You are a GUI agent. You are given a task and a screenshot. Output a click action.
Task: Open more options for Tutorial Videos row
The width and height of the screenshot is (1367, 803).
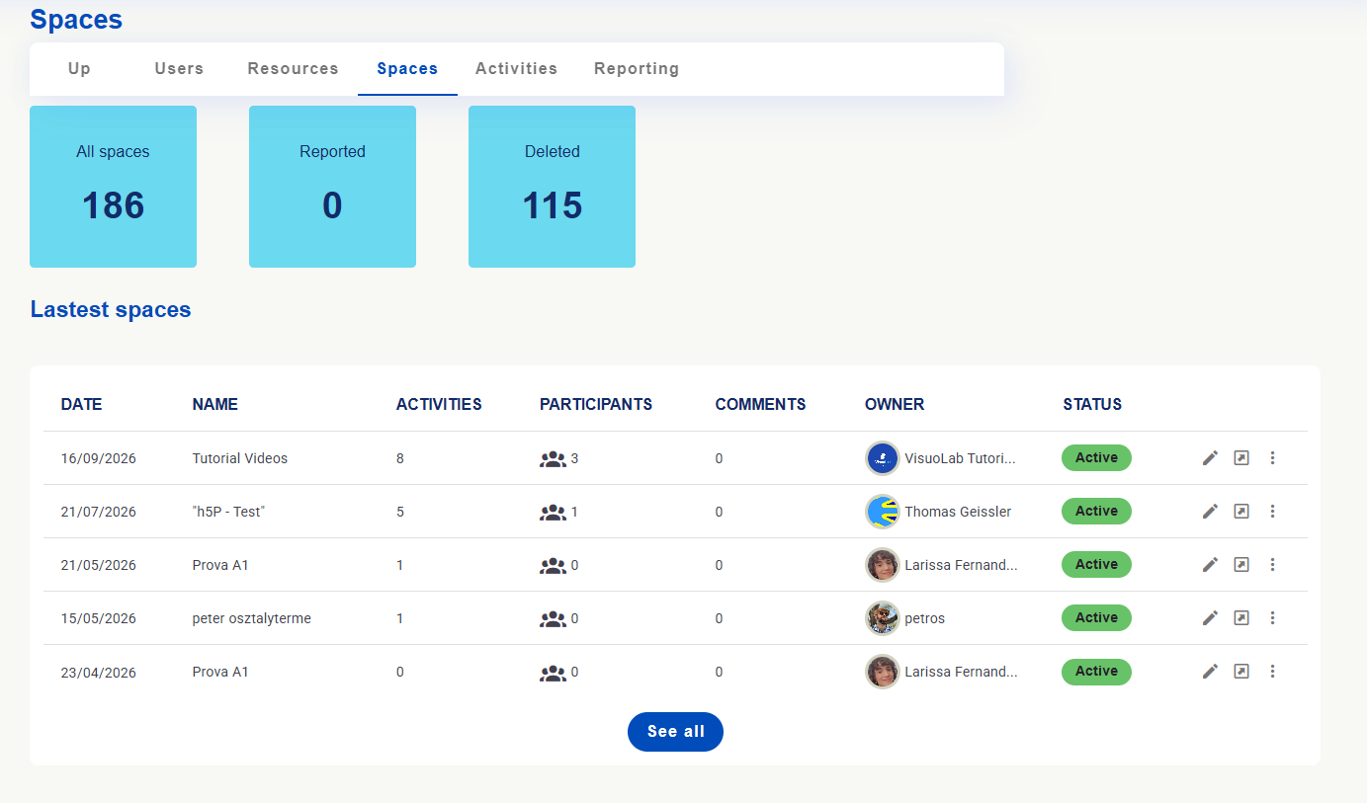[1273, 458]
